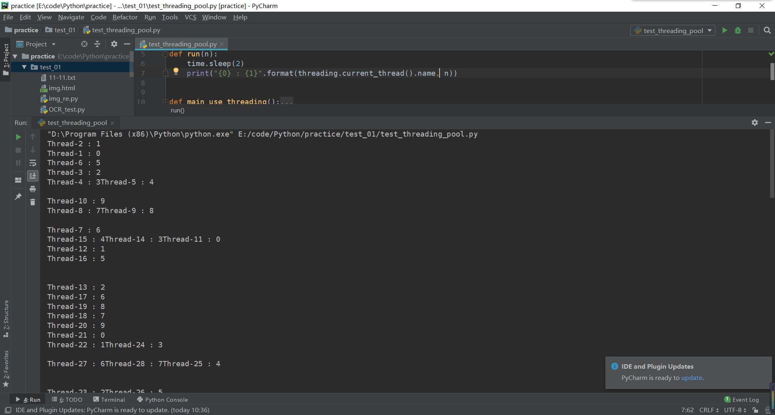Toggle tool window quick access bottom-left
This screenshot has height=415, width=775.
(8, 410)
